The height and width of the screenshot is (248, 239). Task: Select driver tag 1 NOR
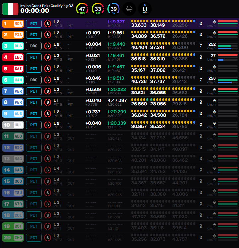tap(13, 24)
